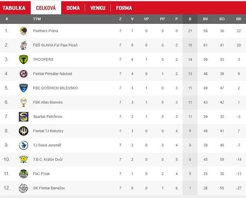Click the FBK Atlas Blansko logo
This screenshot has height=198, width=246.
click(23, 102)
